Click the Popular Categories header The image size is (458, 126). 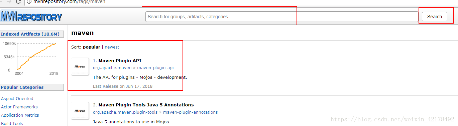(32, 87)
